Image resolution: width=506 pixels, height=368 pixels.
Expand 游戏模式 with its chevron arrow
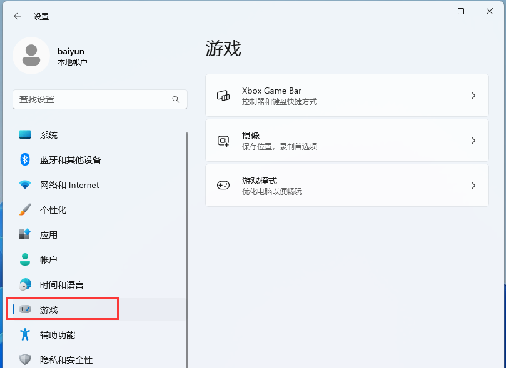[x=473, y=185]
